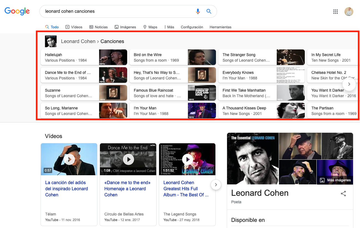The height and width of the screenshot is (228, 360).
Task: Open the Dance Me to the End of song card
Action: tap(84, 75)
